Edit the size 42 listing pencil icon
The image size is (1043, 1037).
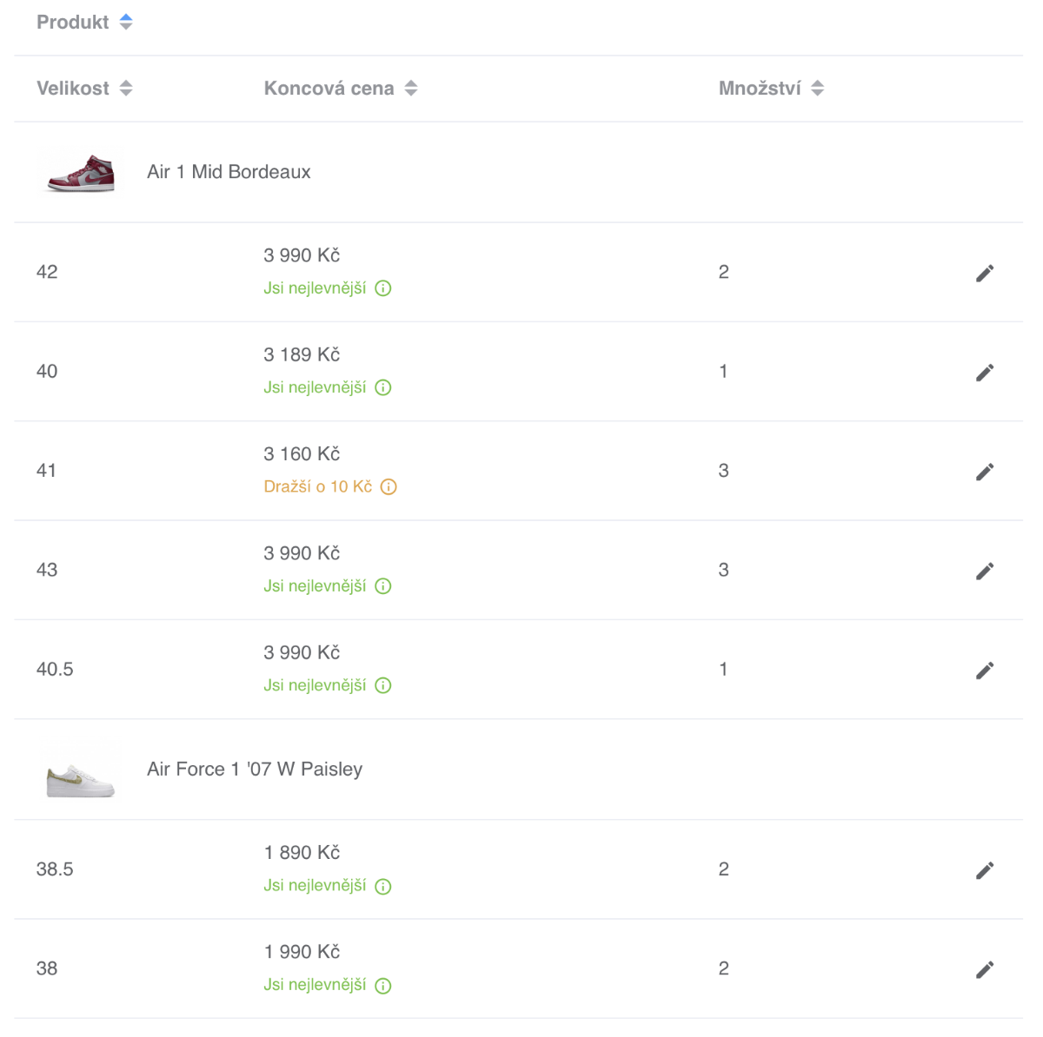985,273
